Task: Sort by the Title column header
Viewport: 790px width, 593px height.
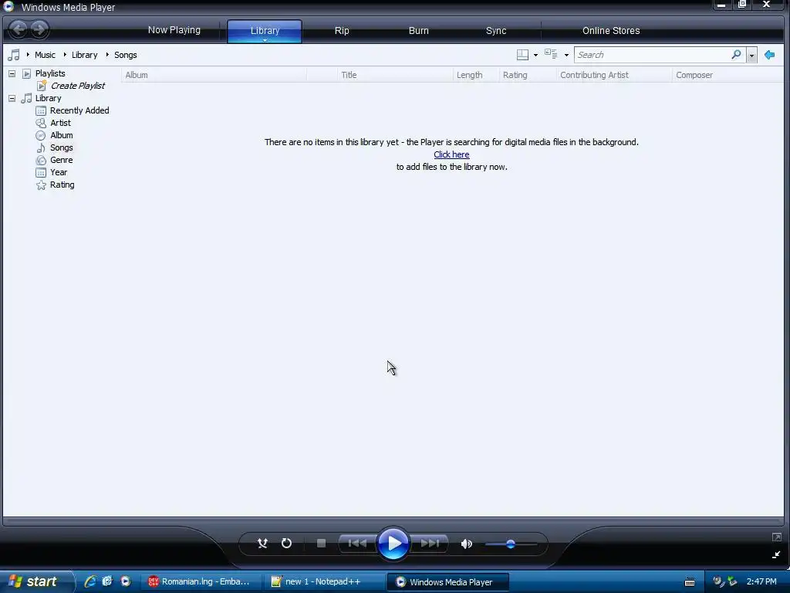Action: coord(395,75)
